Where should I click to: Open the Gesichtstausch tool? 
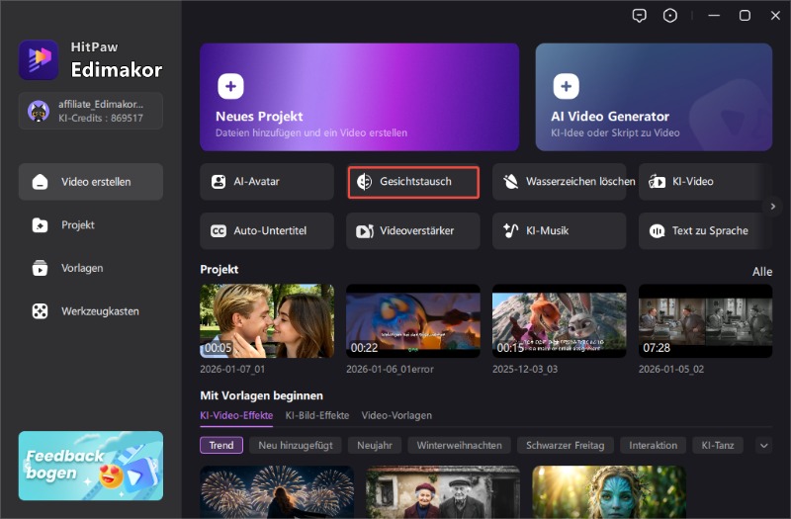pyautogui.click(x=413, y=182)
